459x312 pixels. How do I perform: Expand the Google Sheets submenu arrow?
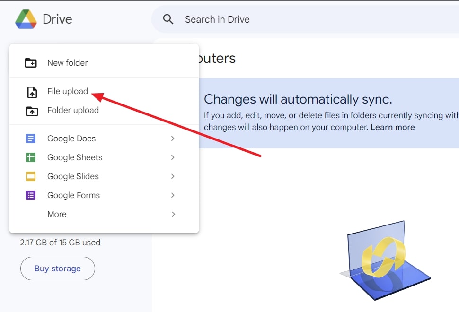(x=173, y=157)
